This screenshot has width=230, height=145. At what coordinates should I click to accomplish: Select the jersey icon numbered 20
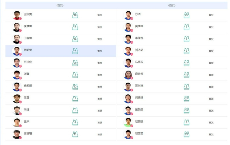click(75, 63)
